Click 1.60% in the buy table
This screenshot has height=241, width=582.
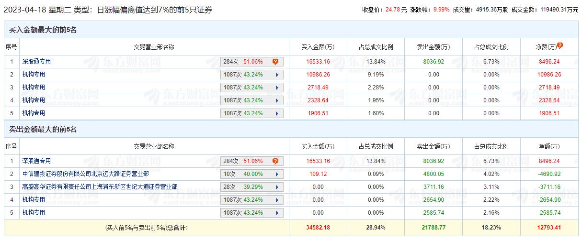coord(376,113)
